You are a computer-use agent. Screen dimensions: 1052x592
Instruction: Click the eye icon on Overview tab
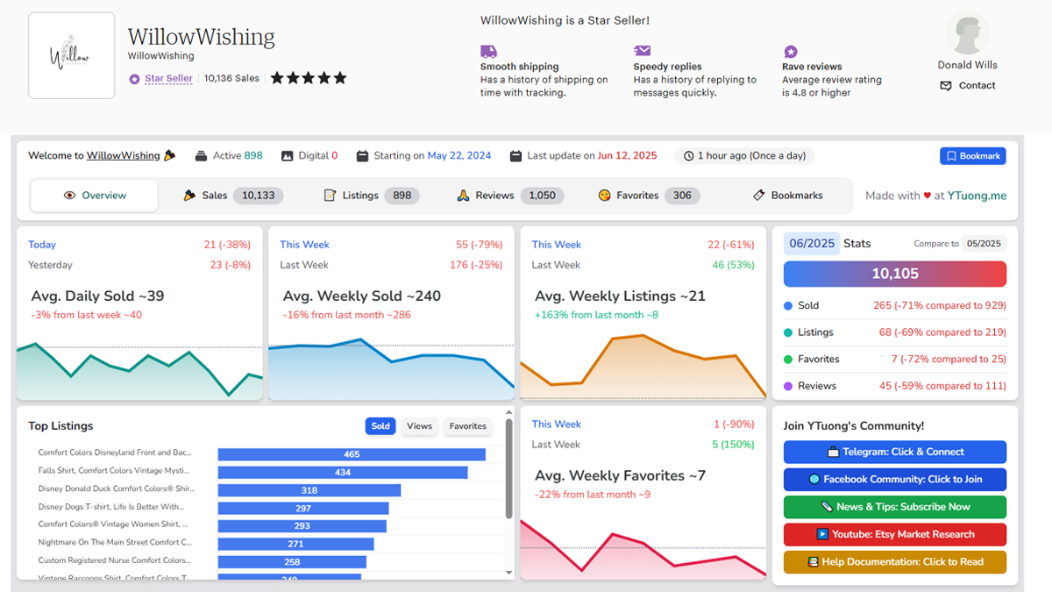[x=70, y=196]
